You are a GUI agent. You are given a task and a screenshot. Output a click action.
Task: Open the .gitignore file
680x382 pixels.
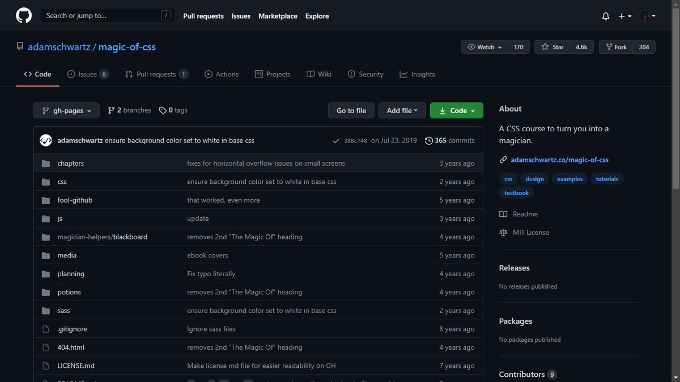(72, 329)
